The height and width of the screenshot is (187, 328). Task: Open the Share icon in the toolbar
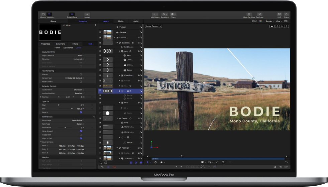click(x=286, y=14)
